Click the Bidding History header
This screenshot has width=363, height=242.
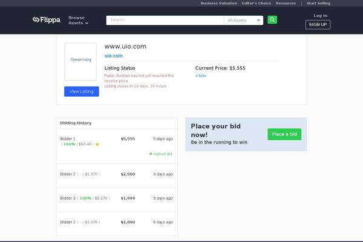(x=76, y=123)
